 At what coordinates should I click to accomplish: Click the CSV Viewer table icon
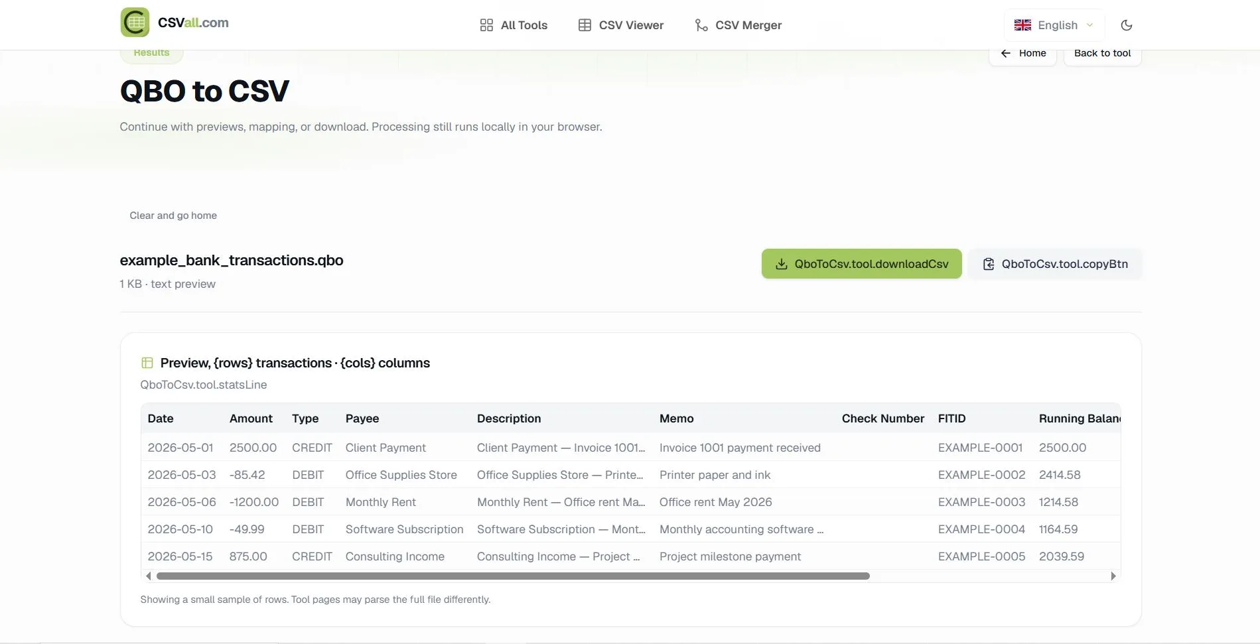(x=585, y=25)
